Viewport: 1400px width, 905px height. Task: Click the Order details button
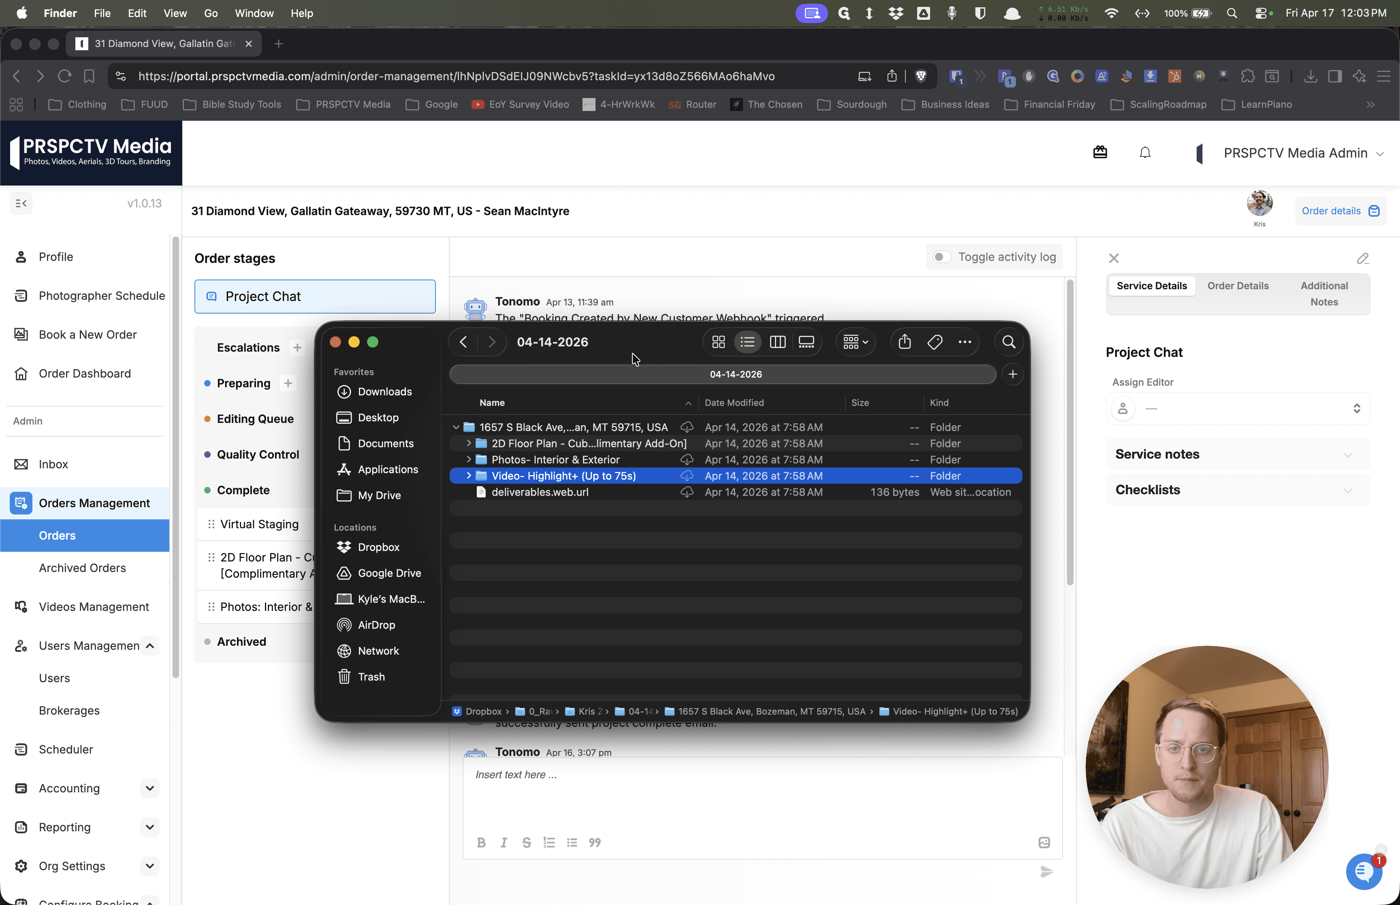coord(1341,211)
